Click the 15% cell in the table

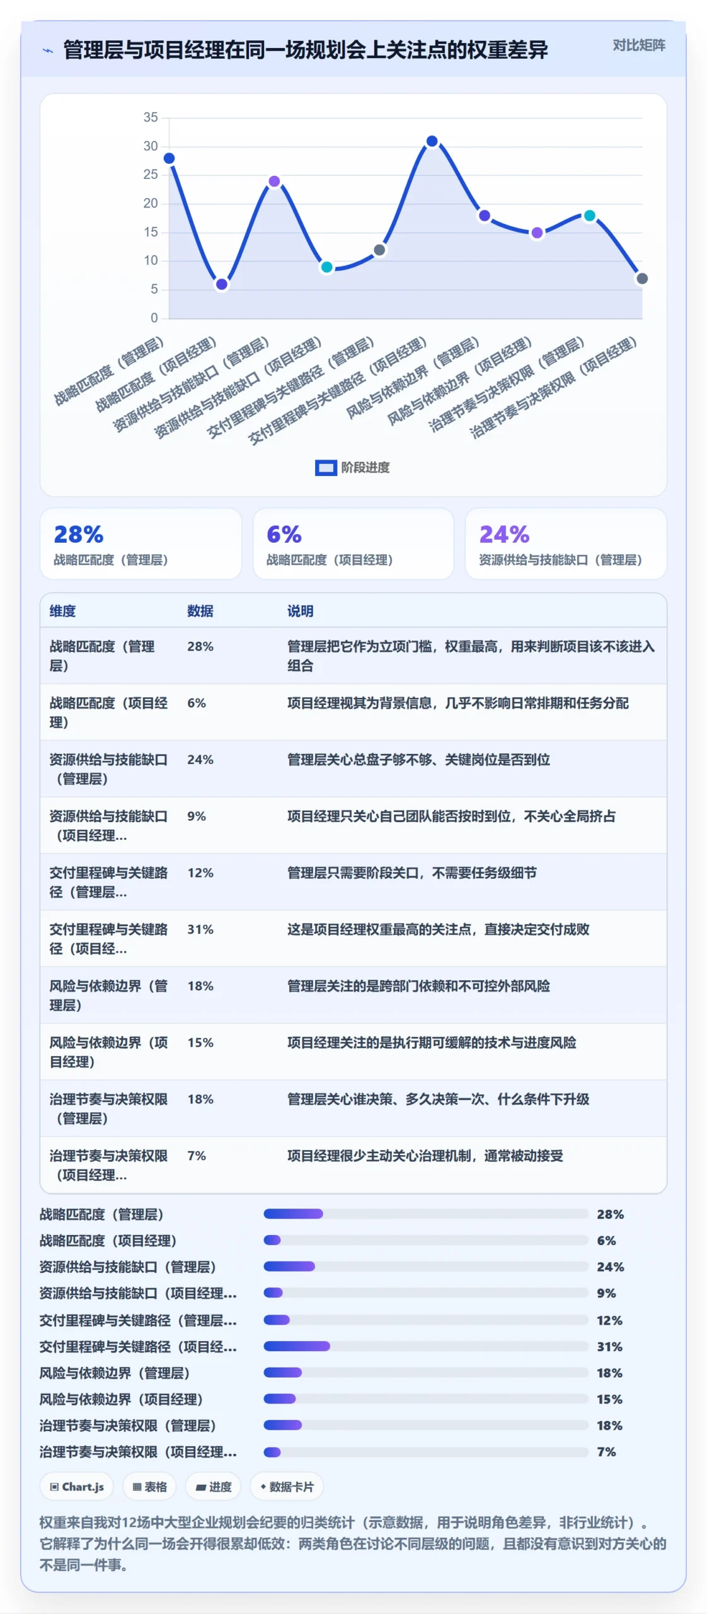point(200,1043)
